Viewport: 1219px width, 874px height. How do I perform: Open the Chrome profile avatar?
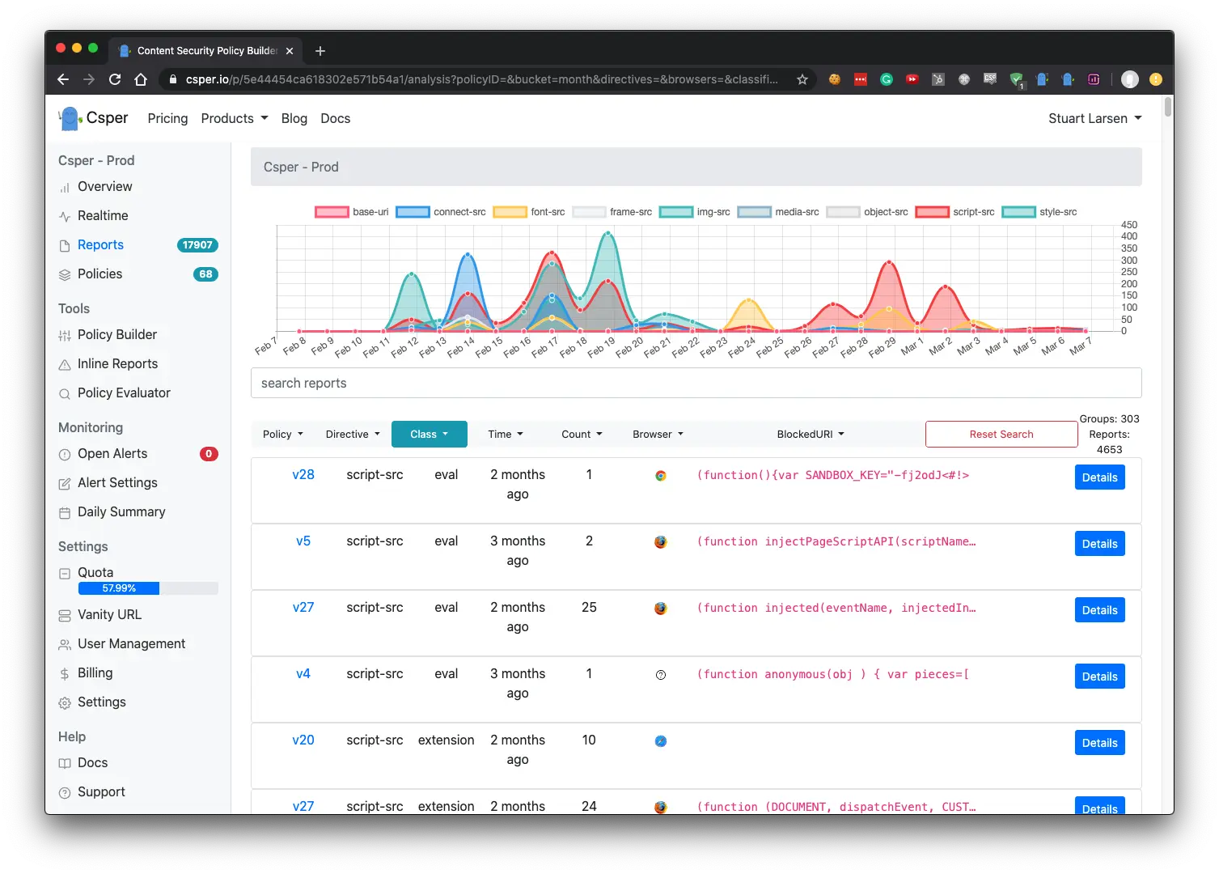[x=1130, y=79]
